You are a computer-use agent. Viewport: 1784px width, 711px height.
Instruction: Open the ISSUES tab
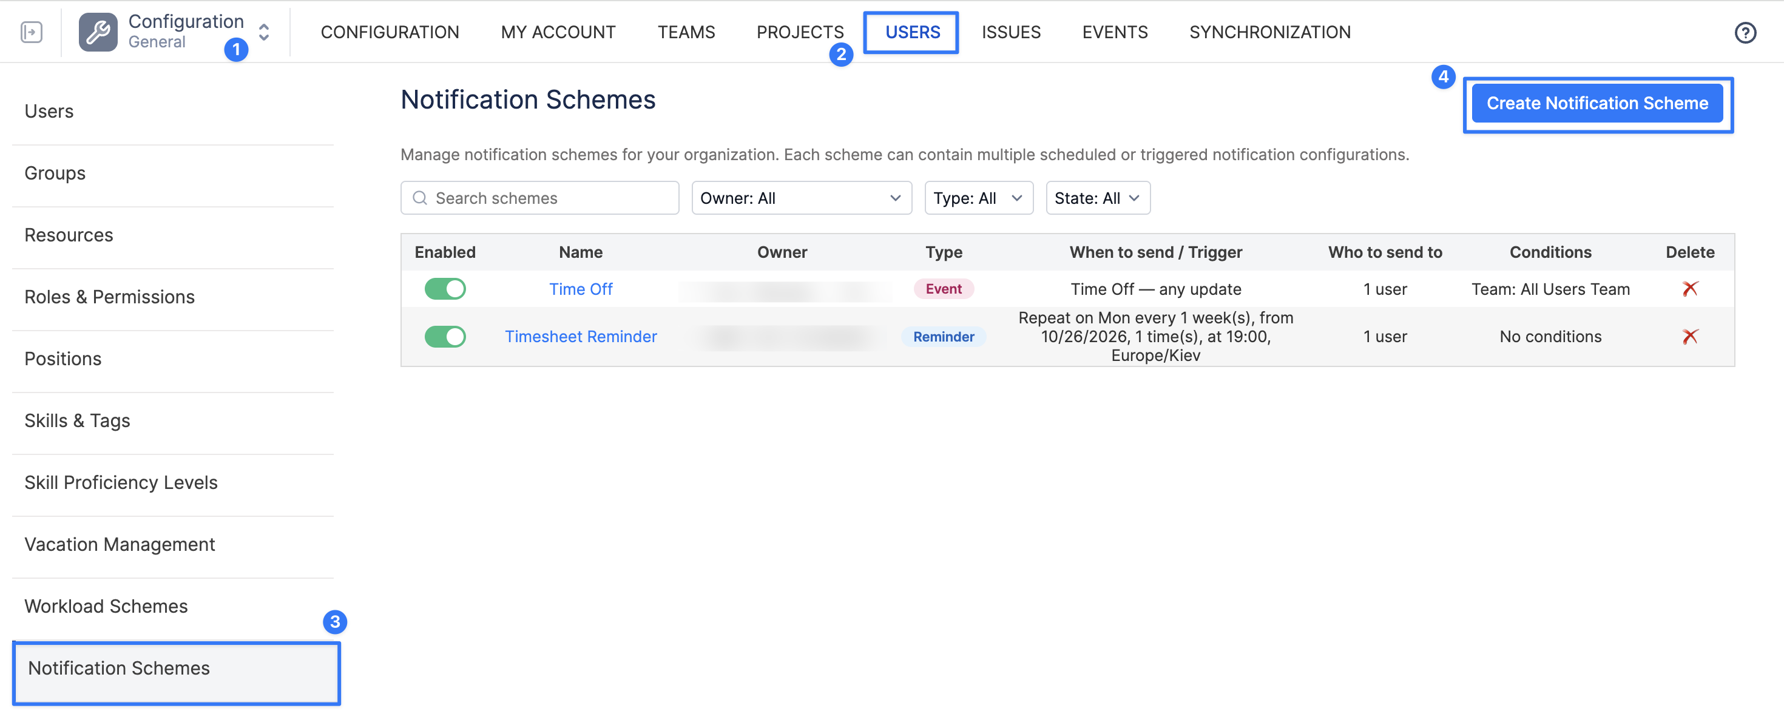pyautogui.click(x=1010, y=32)
